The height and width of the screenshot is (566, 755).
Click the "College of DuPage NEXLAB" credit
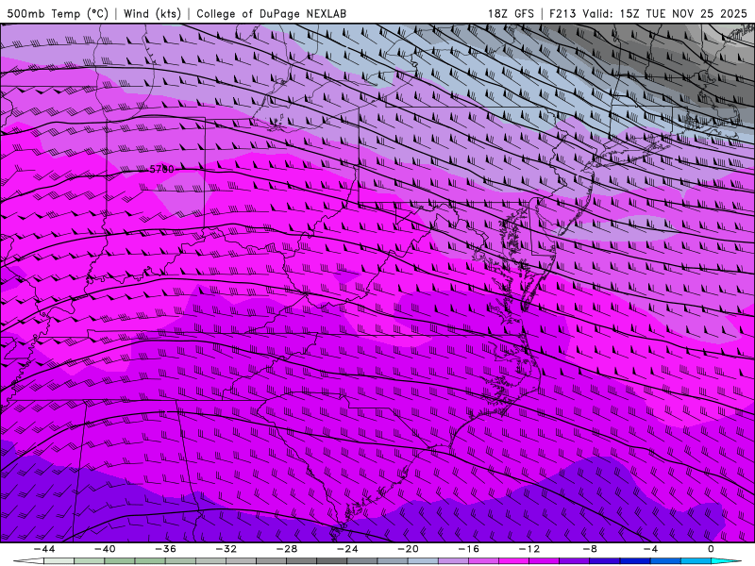[x=271, y=13]
